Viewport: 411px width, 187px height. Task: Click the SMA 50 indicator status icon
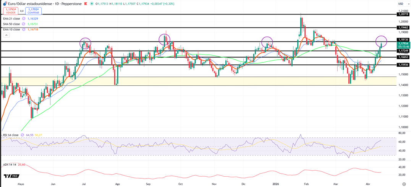(x=24, y=24)
